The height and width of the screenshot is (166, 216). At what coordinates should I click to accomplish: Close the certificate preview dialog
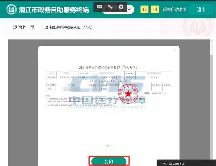[x=174, y=51]
